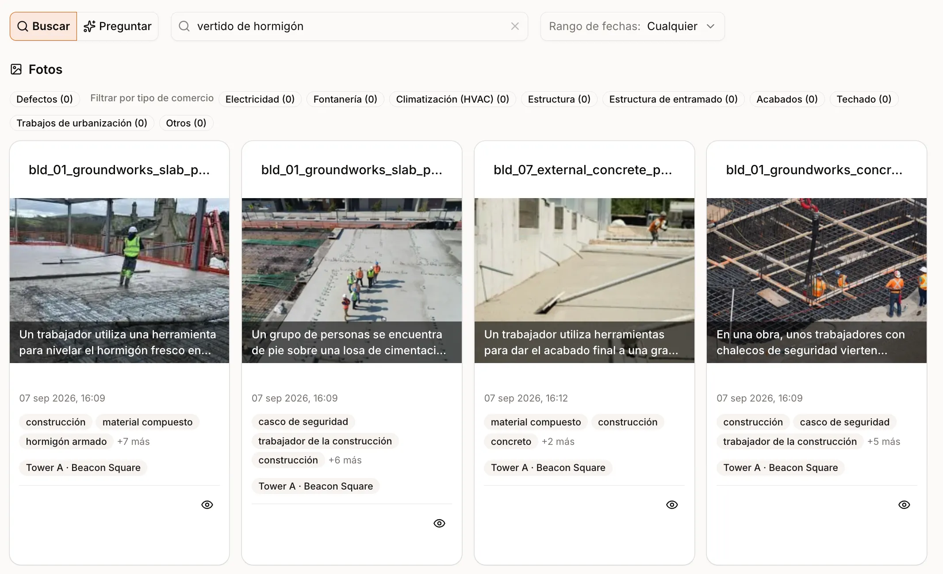Clear the search field with the X icon
Viewport: 943px width, 574px height.
tap(515, 26)
